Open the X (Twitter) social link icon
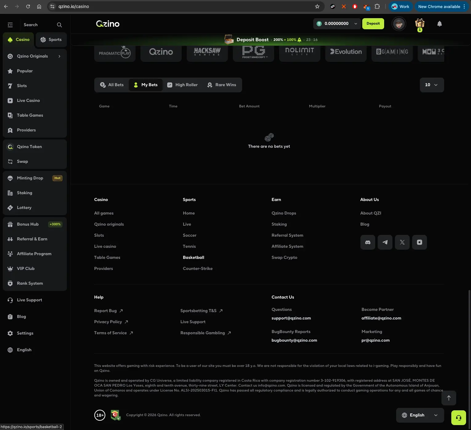Screen dimensions: 471x430 pos(402,242)
